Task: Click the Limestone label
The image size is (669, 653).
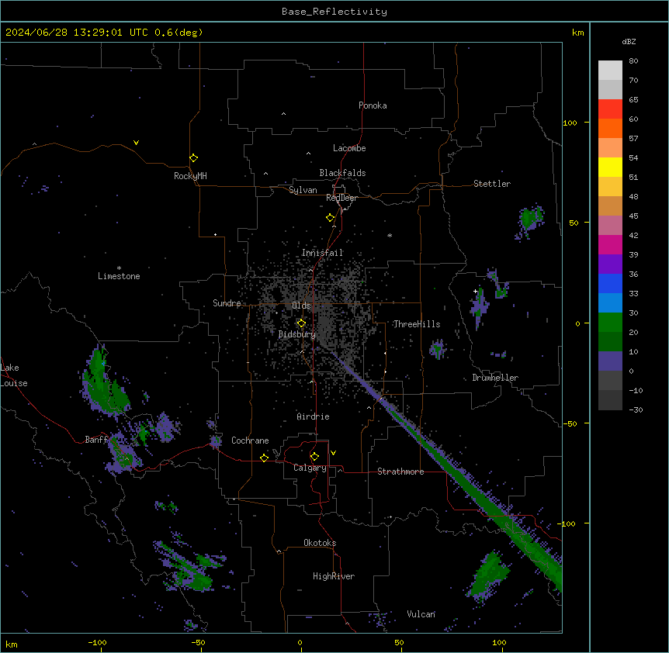Action: tap(119, 276)
